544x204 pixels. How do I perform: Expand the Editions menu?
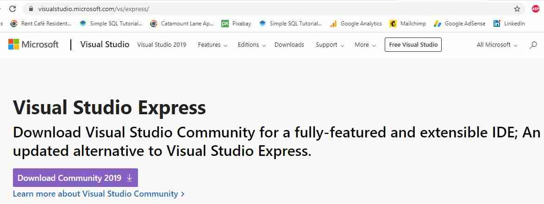click(x=252, y=45)
